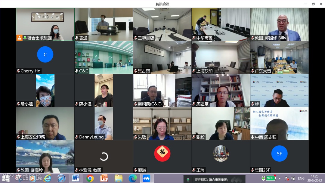Click muted mic icon beside DannyLeung

pyautogui.click(x=77, y=137)
